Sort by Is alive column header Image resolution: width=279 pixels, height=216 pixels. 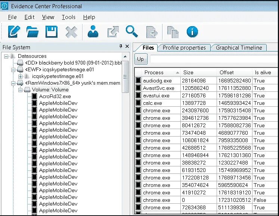coord(265,72)
